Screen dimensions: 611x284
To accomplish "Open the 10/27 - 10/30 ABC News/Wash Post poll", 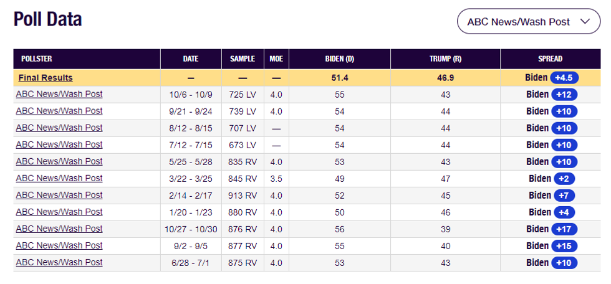I will [59, 229].
